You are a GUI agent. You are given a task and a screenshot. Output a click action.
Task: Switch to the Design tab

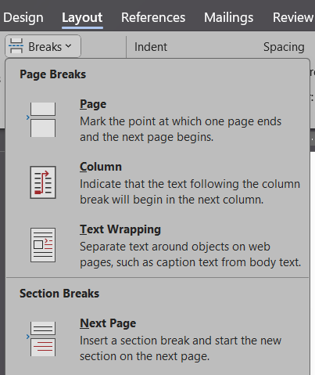click(x=23, y=18)
